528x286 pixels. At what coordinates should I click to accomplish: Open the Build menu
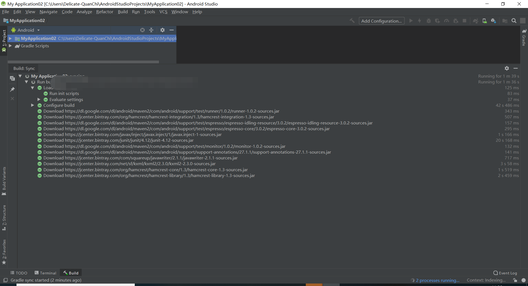(123, 12)
